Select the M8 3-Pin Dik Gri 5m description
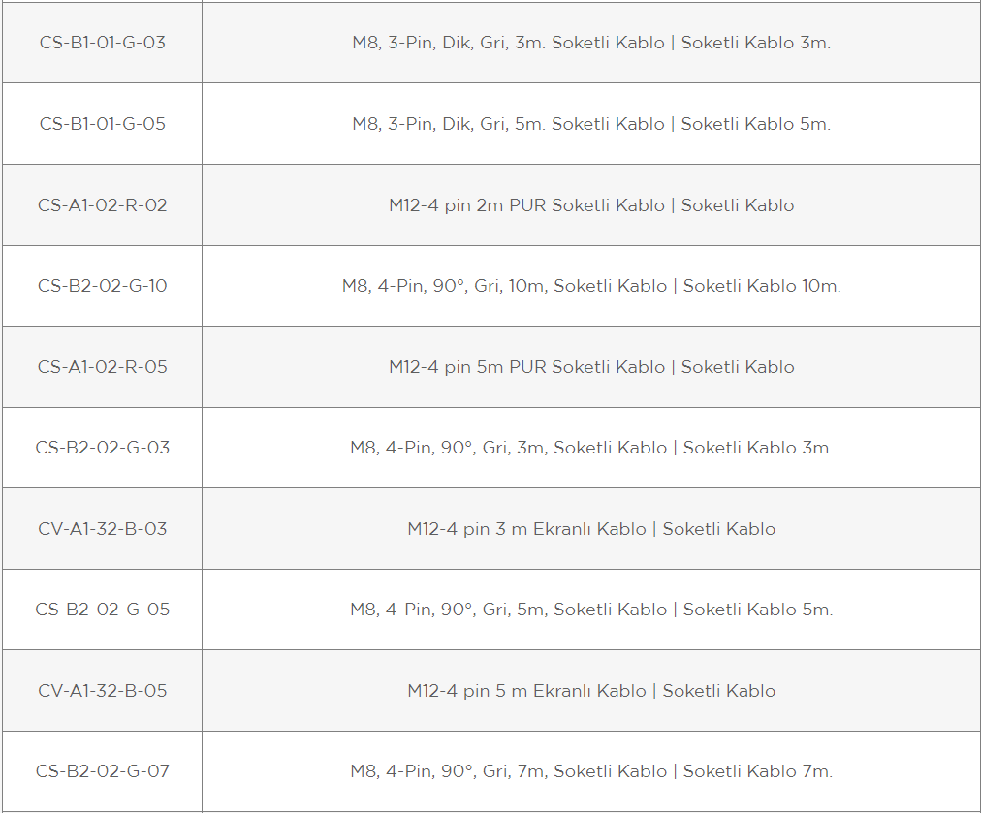This screenshot has height=813, width=981. (x=591, y=124)
